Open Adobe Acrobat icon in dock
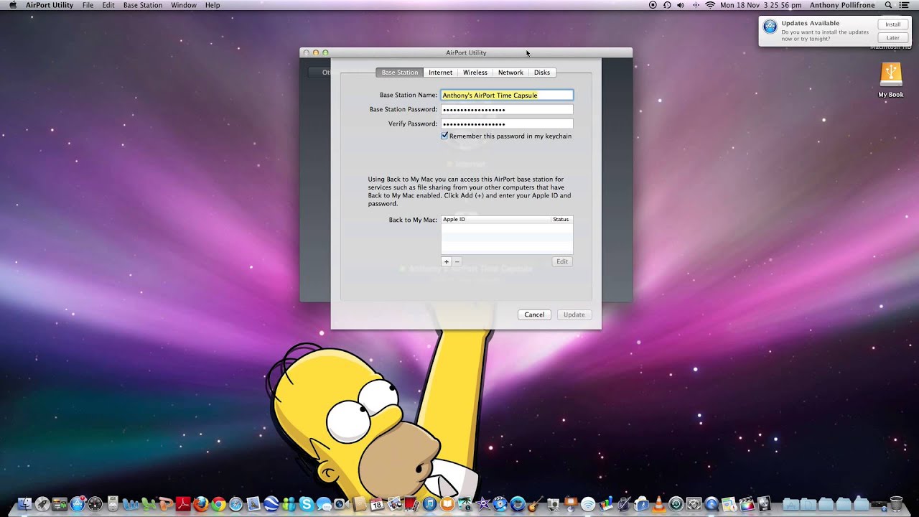 (183, 504)
